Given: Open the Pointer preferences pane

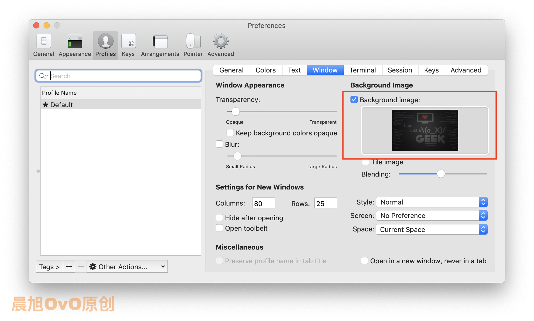Looking at the screenshot, I should coord(193,45).
